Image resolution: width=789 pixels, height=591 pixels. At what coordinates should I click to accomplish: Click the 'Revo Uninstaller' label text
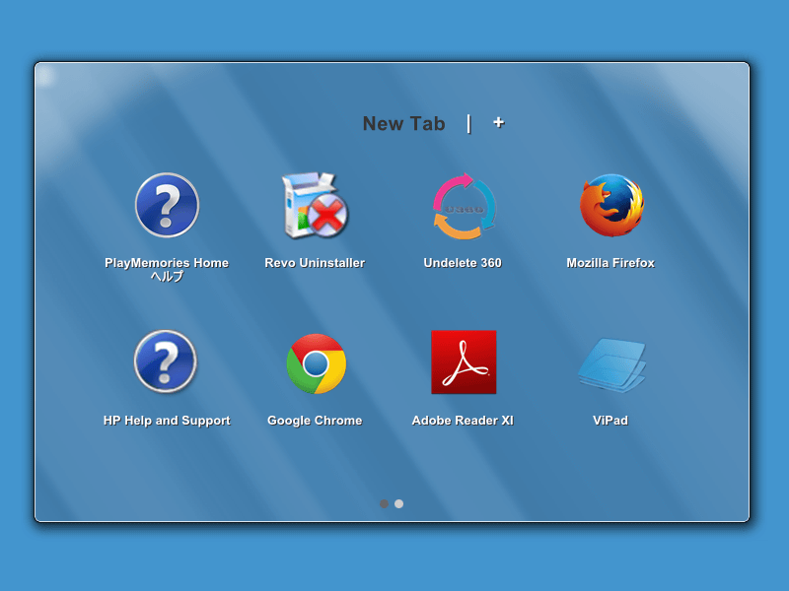pyautogui.click(x=315, y=263)
